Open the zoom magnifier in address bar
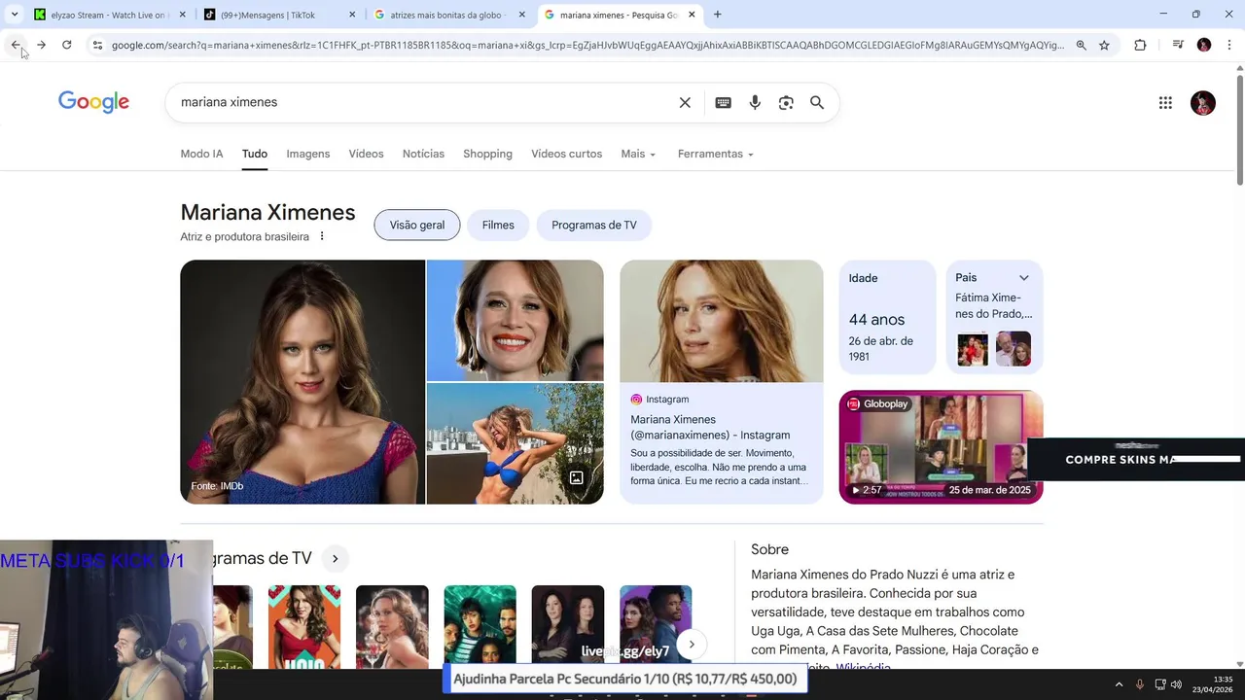Image resolution: width=1245 pixels, height=700 pixels. 1081,45
